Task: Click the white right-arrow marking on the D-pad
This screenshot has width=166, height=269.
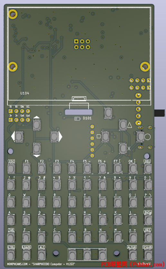Action: (x=60, y=137)
